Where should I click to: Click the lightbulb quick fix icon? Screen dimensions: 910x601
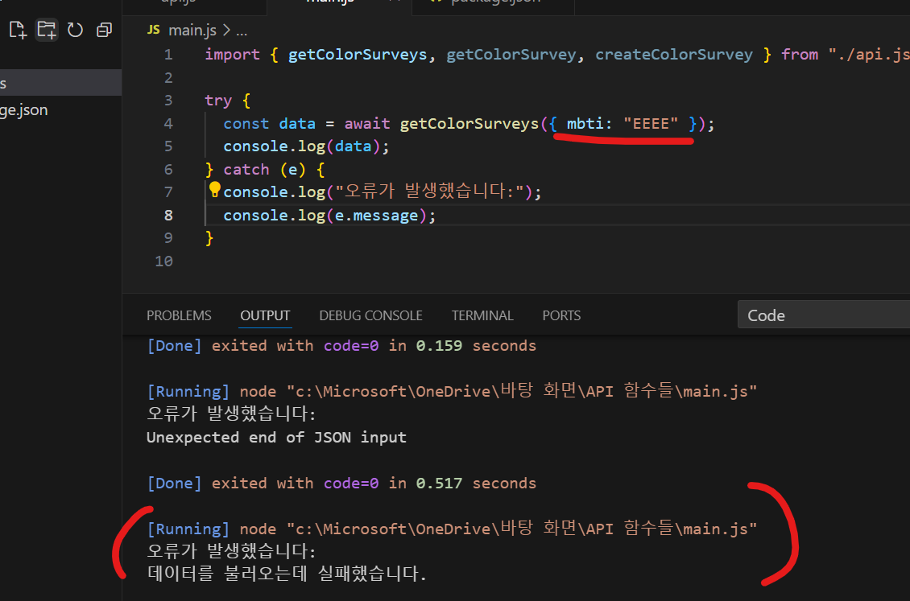click(x=214, y=189)
